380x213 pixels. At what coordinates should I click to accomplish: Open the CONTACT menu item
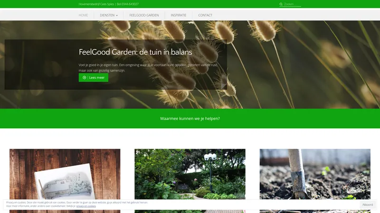(x=205, y=15)
